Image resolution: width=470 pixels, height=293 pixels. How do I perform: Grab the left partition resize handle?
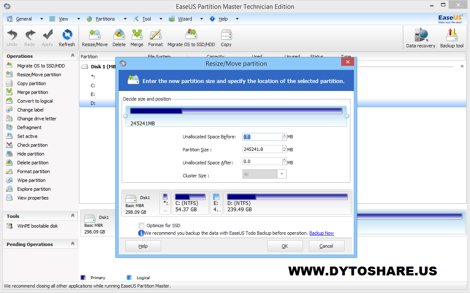[x=125, y=116]
